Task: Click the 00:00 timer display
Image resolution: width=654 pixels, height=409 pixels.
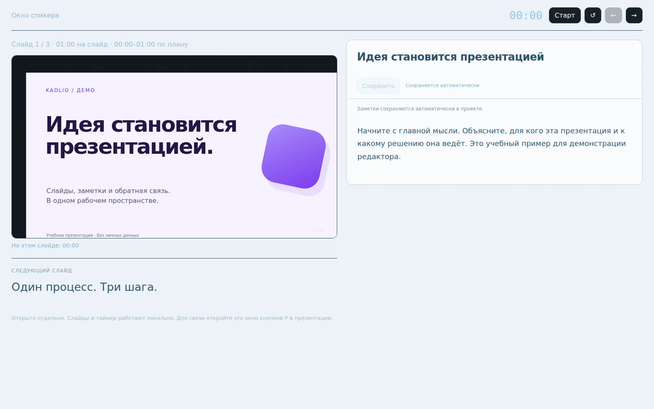Action: click(x=526, y=16)
